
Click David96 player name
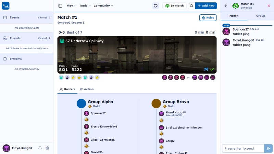coord(97,152)
